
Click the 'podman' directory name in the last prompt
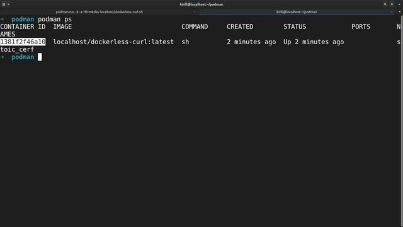point(23,57)
